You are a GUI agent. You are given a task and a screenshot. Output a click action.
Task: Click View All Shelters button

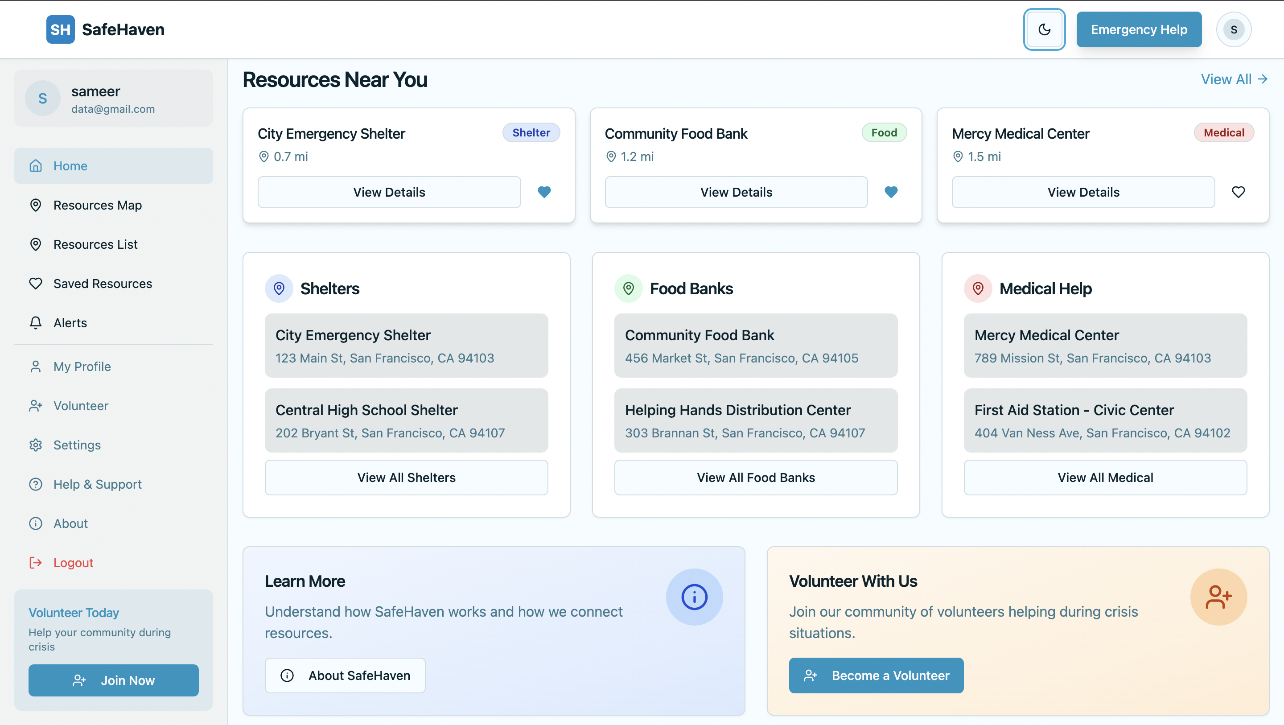click(406, 477)
